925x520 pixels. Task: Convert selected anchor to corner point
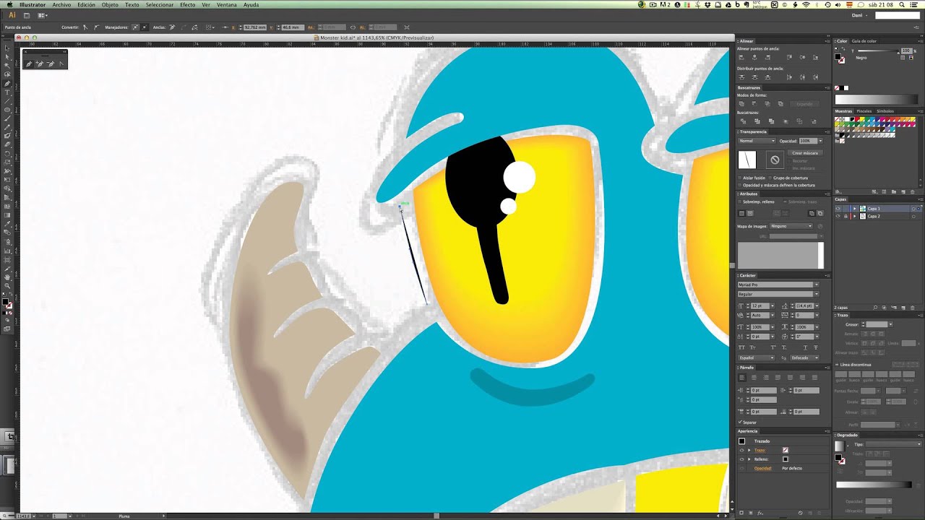[x=85, y=27]
